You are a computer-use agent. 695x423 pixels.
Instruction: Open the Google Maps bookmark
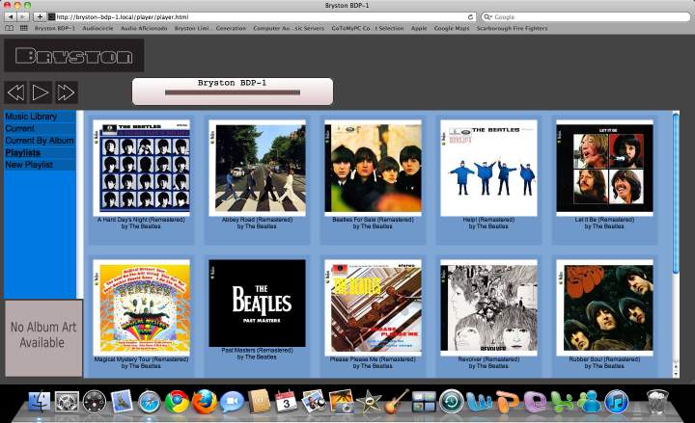(451, 28)
